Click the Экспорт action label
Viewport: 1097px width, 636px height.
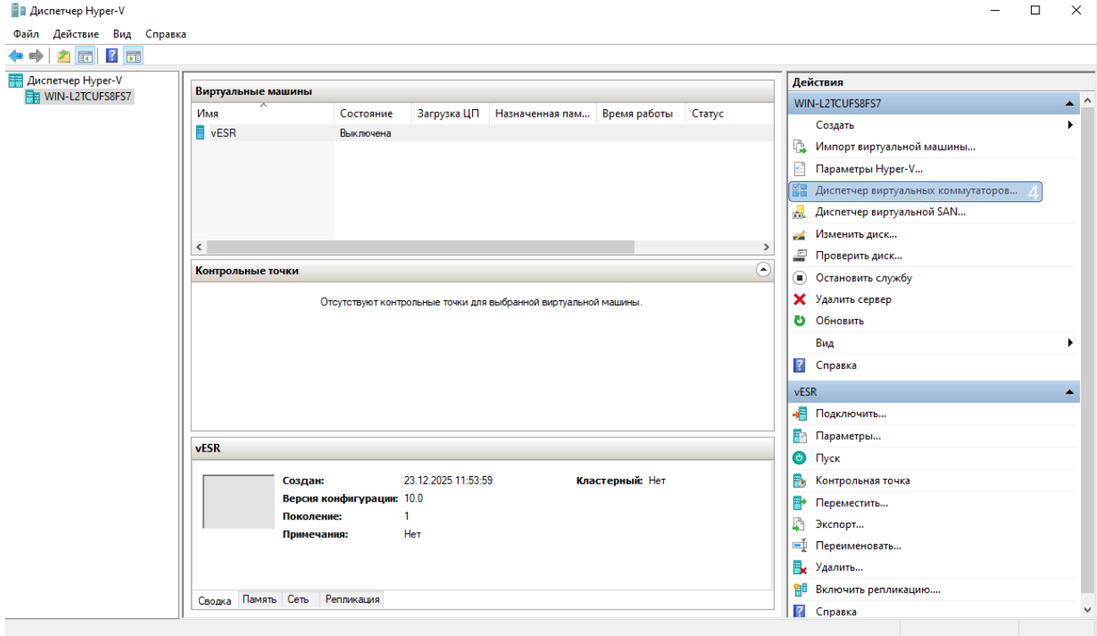point(840,524)
